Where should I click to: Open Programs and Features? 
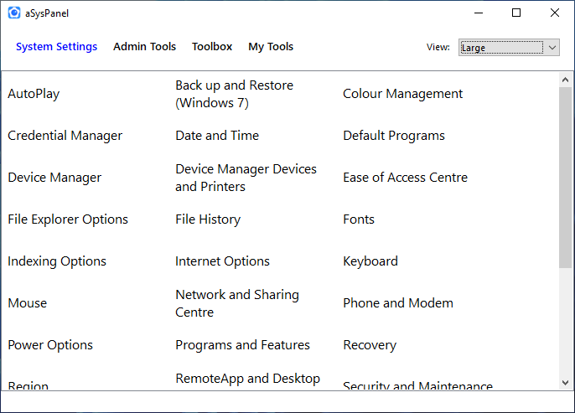pyautogui.click(x=242, y=345)
